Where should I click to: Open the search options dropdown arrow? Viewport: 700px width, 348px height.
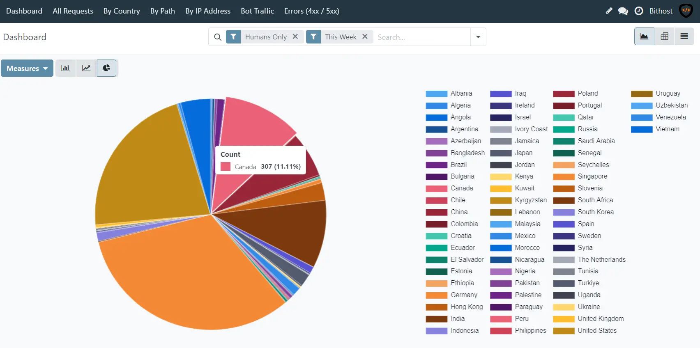coord(478,37)
